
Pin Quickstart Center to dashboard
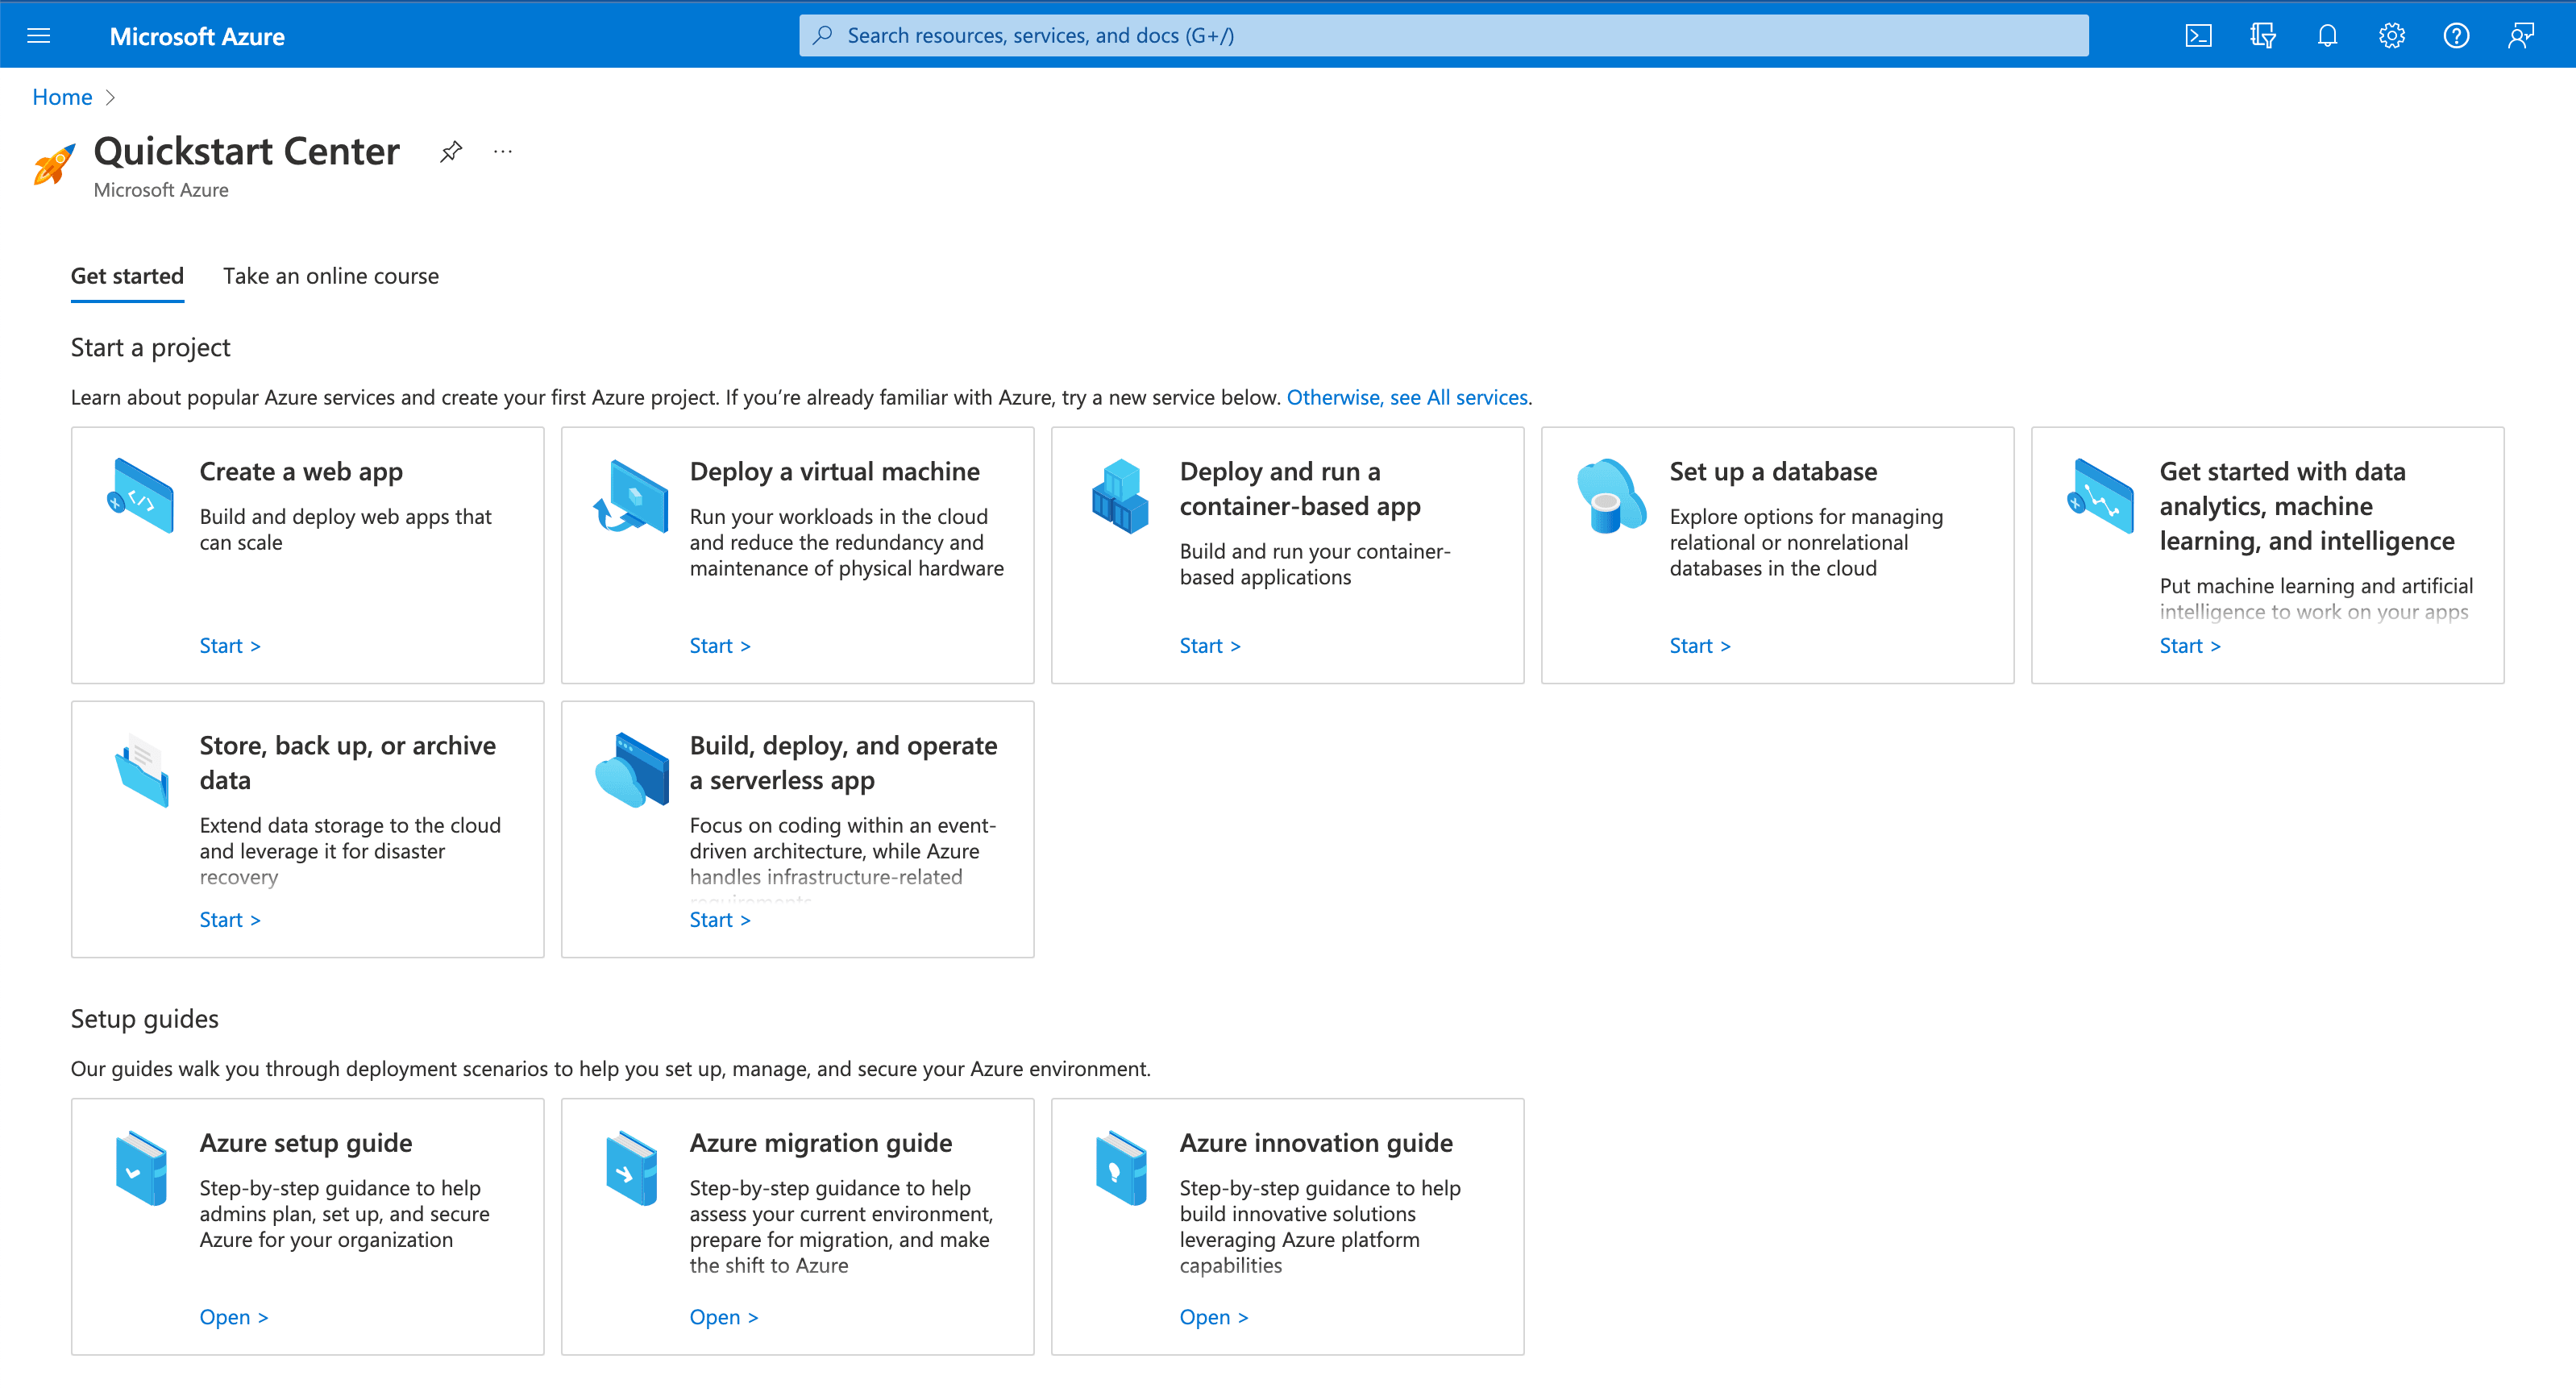click(451, 151)
